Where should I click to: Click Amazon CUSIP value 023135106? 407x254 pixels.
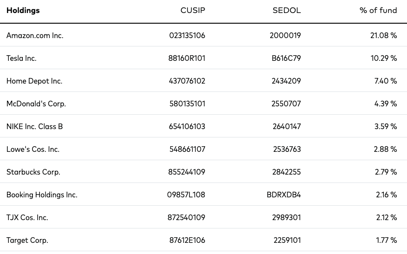point(187,35)
